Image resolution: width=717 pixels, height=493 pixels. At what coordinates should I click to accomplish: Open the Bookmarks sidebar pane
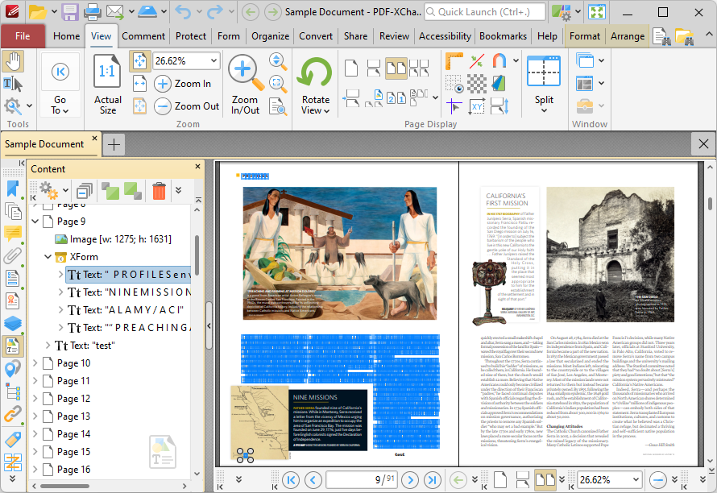(x=12, y=188)
